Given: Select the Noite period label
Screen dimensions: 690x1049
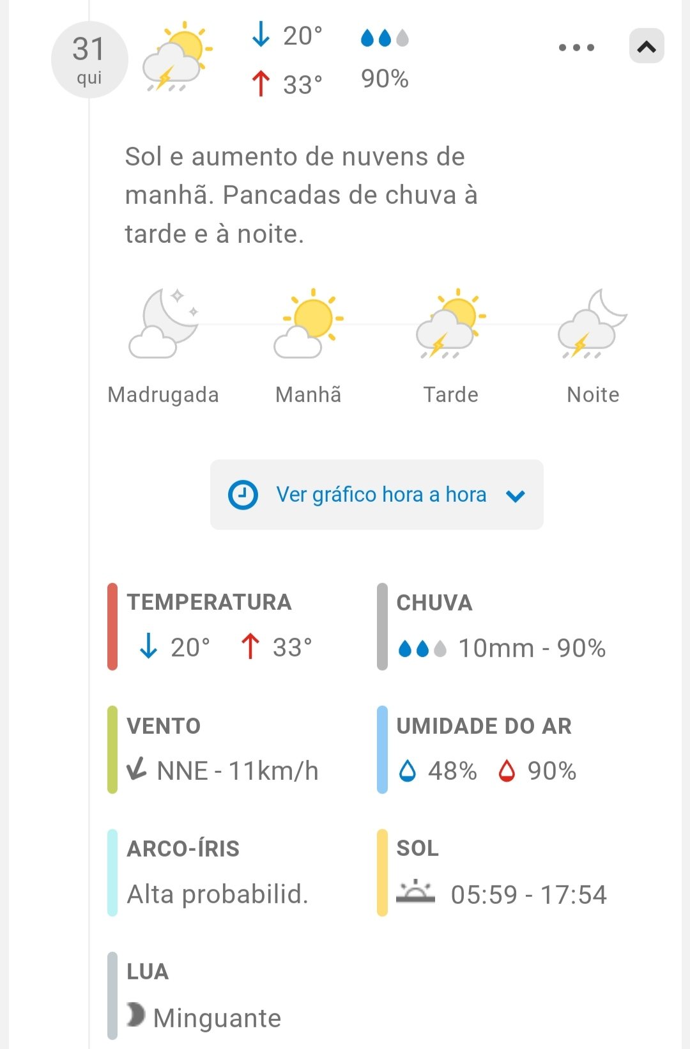Looking at the screenshot, I should 593,395.
